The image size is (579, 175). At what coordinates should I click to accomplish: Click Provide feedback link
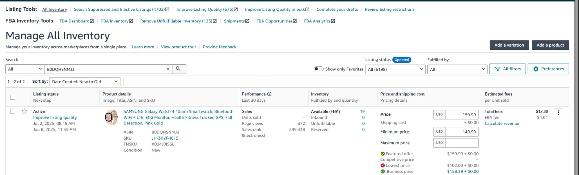(220, 47)
